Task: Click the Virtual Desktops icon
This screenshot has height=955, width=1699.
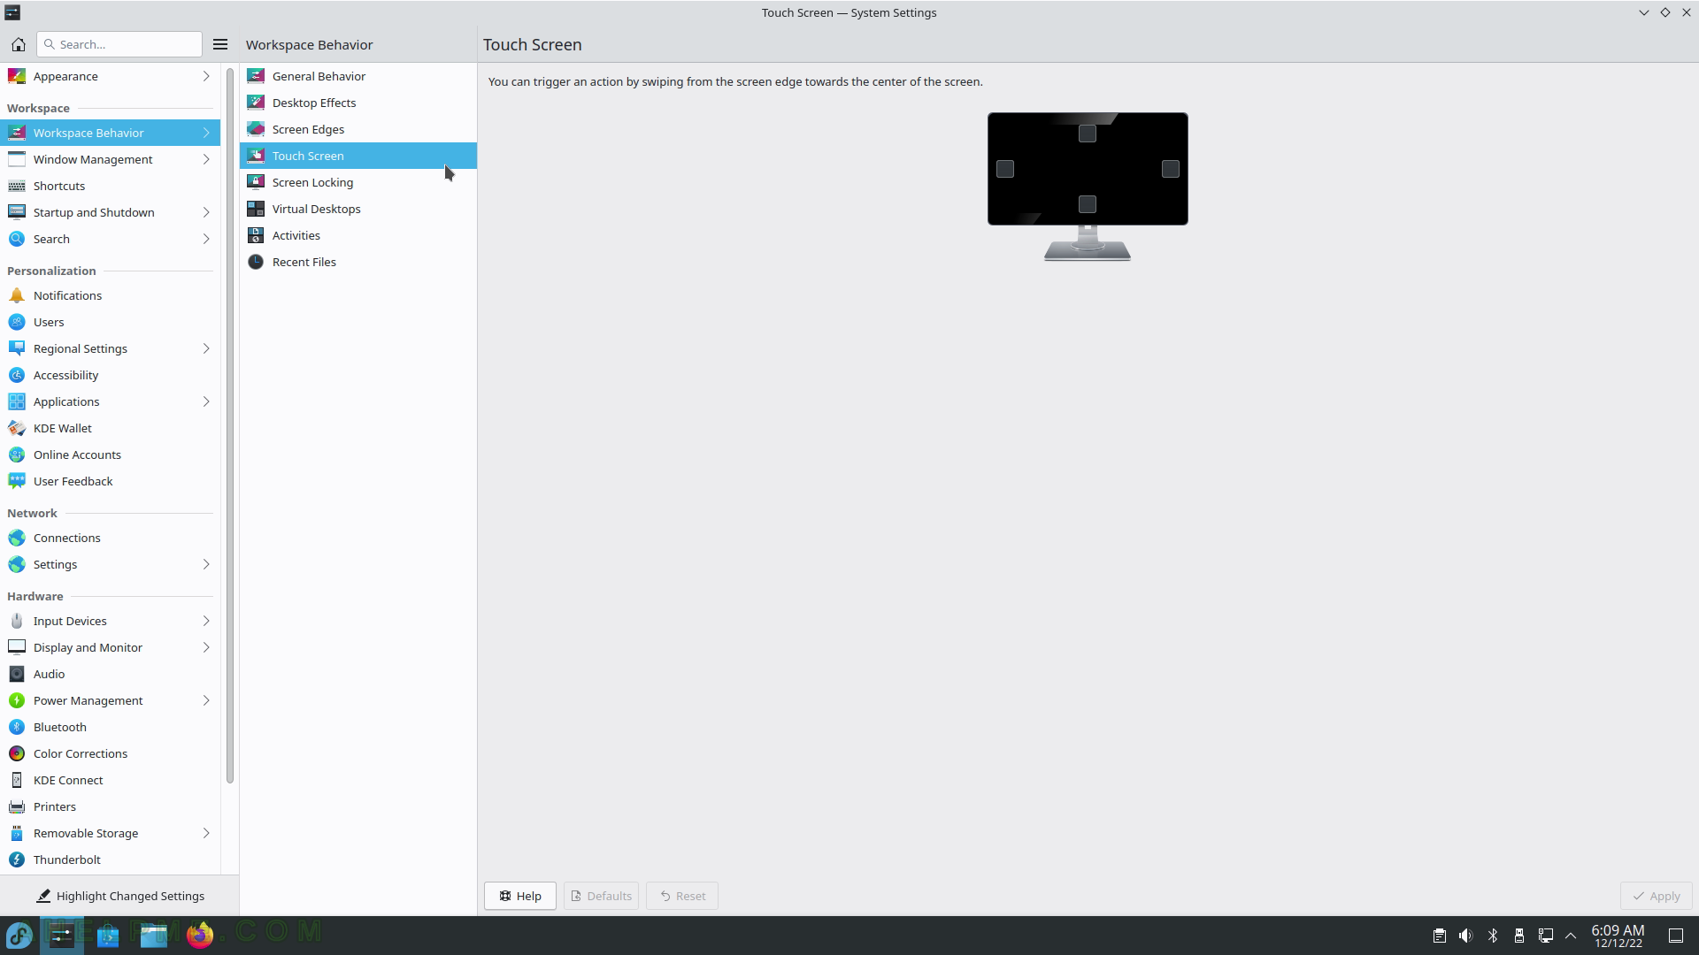Action: (256, 209)
